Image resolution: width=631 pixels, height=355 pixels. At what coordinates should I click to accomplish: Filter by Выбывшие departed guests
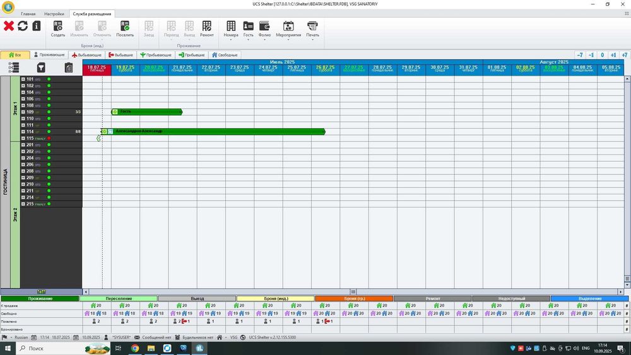click(x=121, y=55)
